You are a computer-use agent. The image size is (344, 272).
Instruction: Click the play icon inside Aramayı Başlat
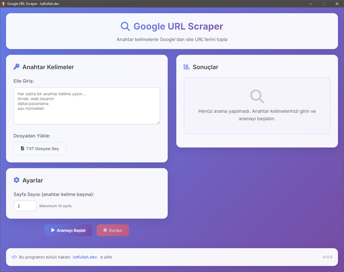tap(53, 230)
